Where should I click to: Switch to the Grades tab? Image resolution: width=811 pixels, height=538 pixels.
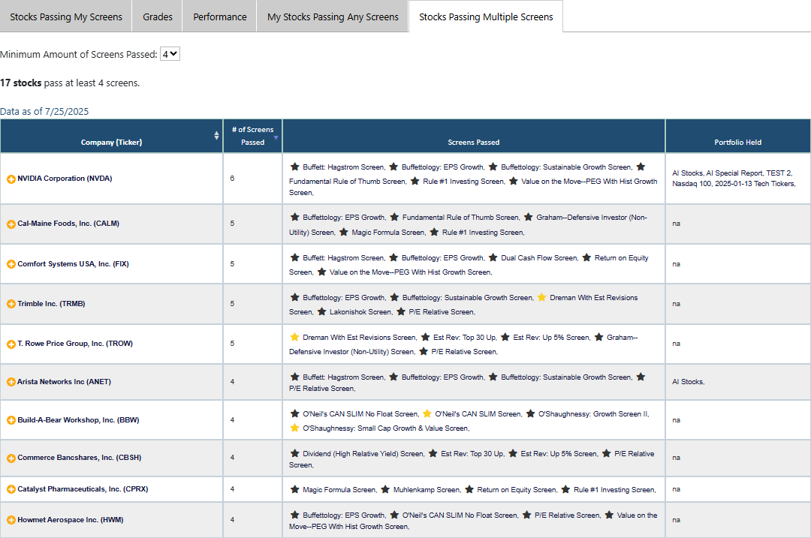(157, 17)
